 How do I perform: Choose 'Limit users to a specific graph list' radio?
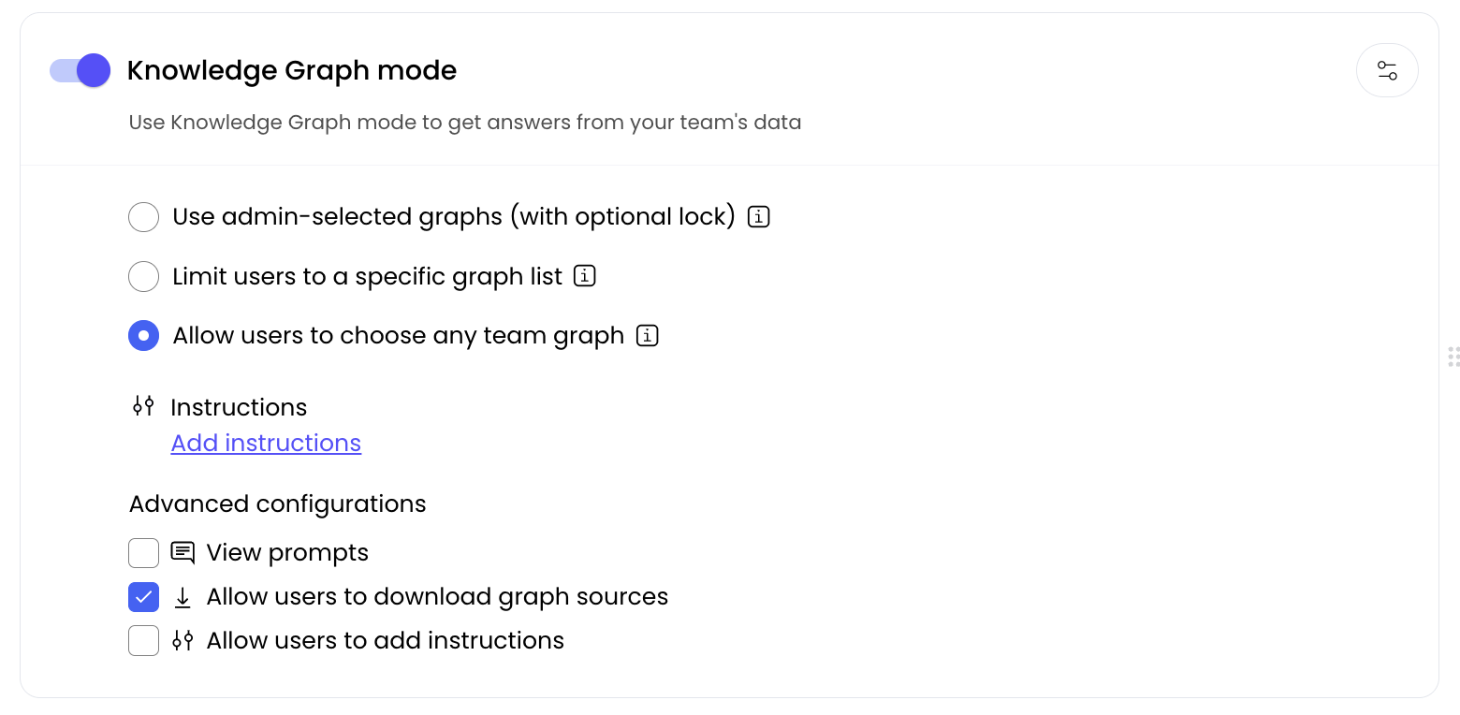pyautogui.click(x=143, y=277)
